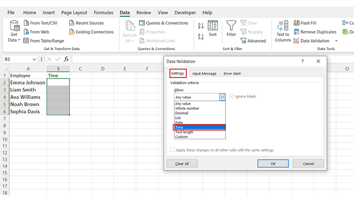Open the Page Layout tab

coord(74,13)
